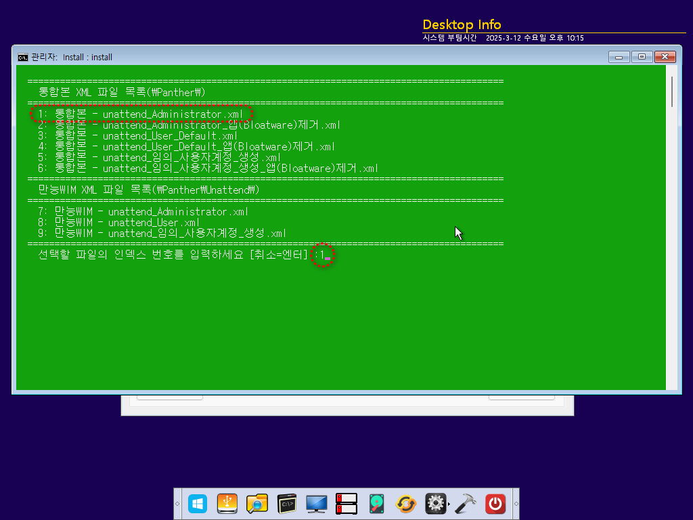Click the '통합본 XML 파일 목록' header text
This screenshot has width=693, height=520.
pyautogui.click(x=122, y=92)
